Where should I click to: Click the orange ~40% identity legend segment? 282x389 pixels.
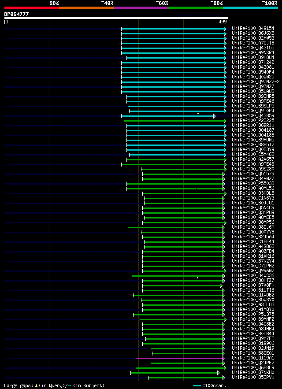86,8
